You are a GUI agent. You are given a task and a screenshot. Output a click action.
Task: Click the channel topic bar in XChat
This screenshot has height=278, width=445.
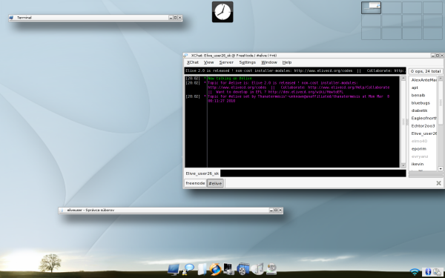(x=295, y=70)
